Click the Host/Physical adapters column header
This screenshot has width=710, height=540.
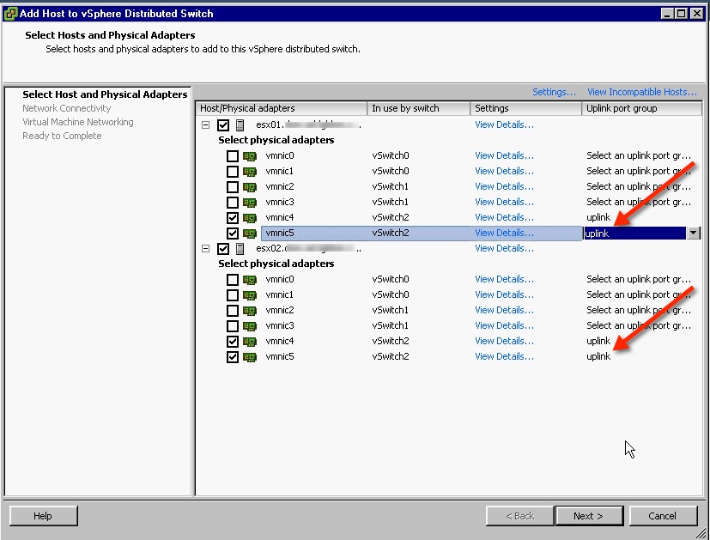[282, 109]
